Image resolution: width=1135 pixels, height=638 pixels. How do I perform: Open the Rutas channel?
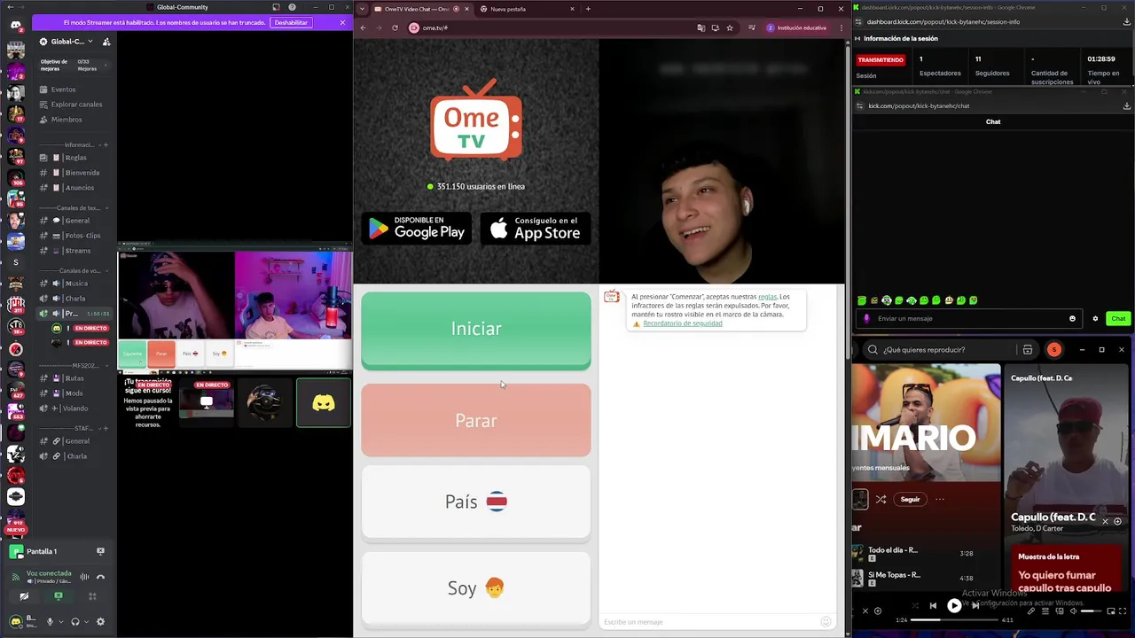74,378
